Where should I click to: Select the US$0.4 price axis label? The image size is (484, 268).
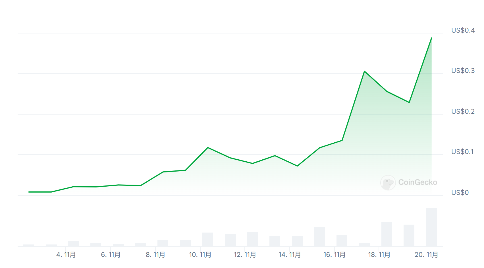[x=463, y=30]
